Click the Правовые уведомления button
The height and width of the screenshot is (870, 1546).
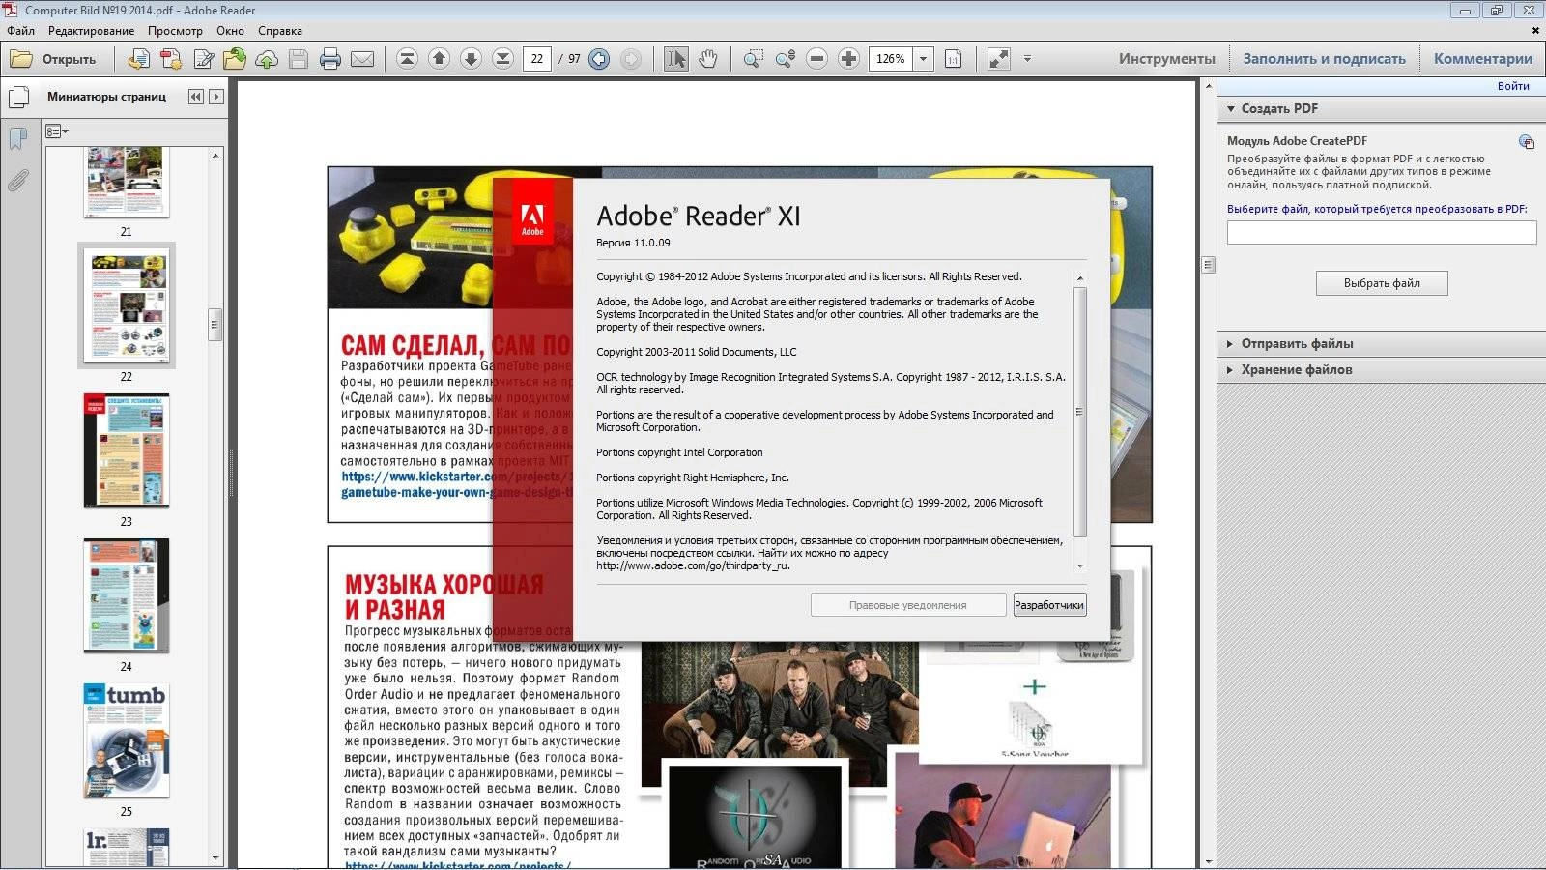[907, 605]
